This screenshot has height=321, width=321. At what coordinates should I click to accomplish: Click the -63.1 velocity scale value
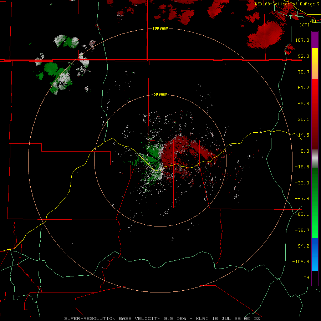302,214
